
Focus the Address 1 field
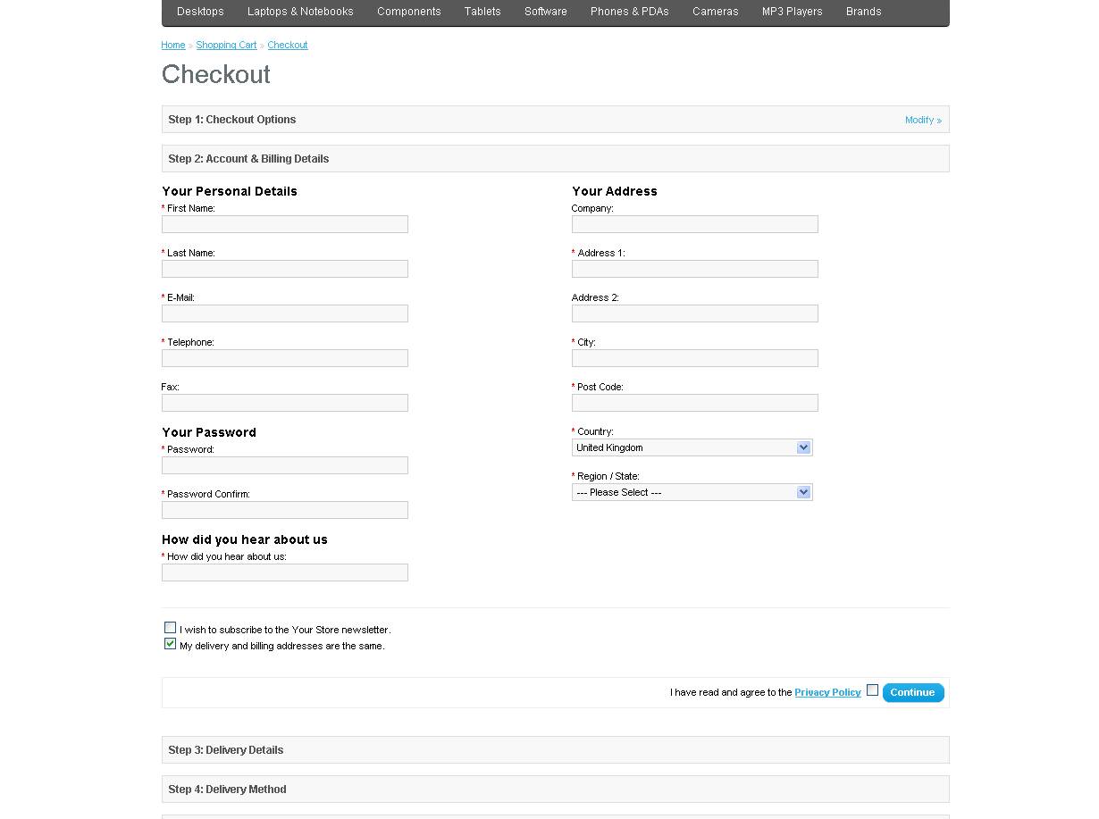point(695,269)
